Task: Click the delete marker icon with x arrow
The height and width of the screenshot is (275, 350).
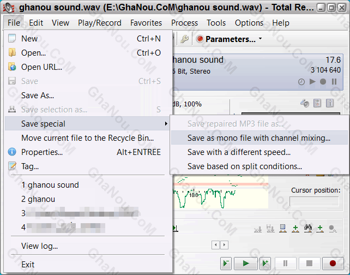Action: click(258, 229)
